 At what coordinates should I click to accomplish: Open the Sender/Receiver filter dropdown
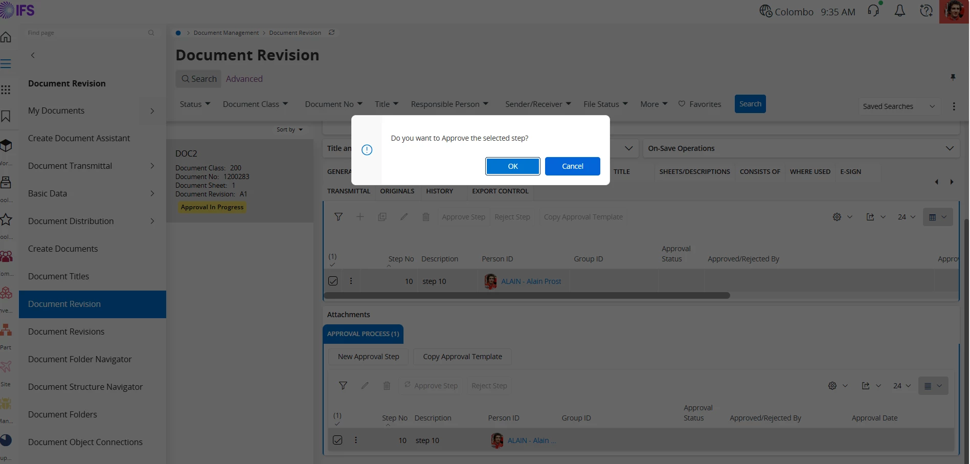(x=538, y=104)
